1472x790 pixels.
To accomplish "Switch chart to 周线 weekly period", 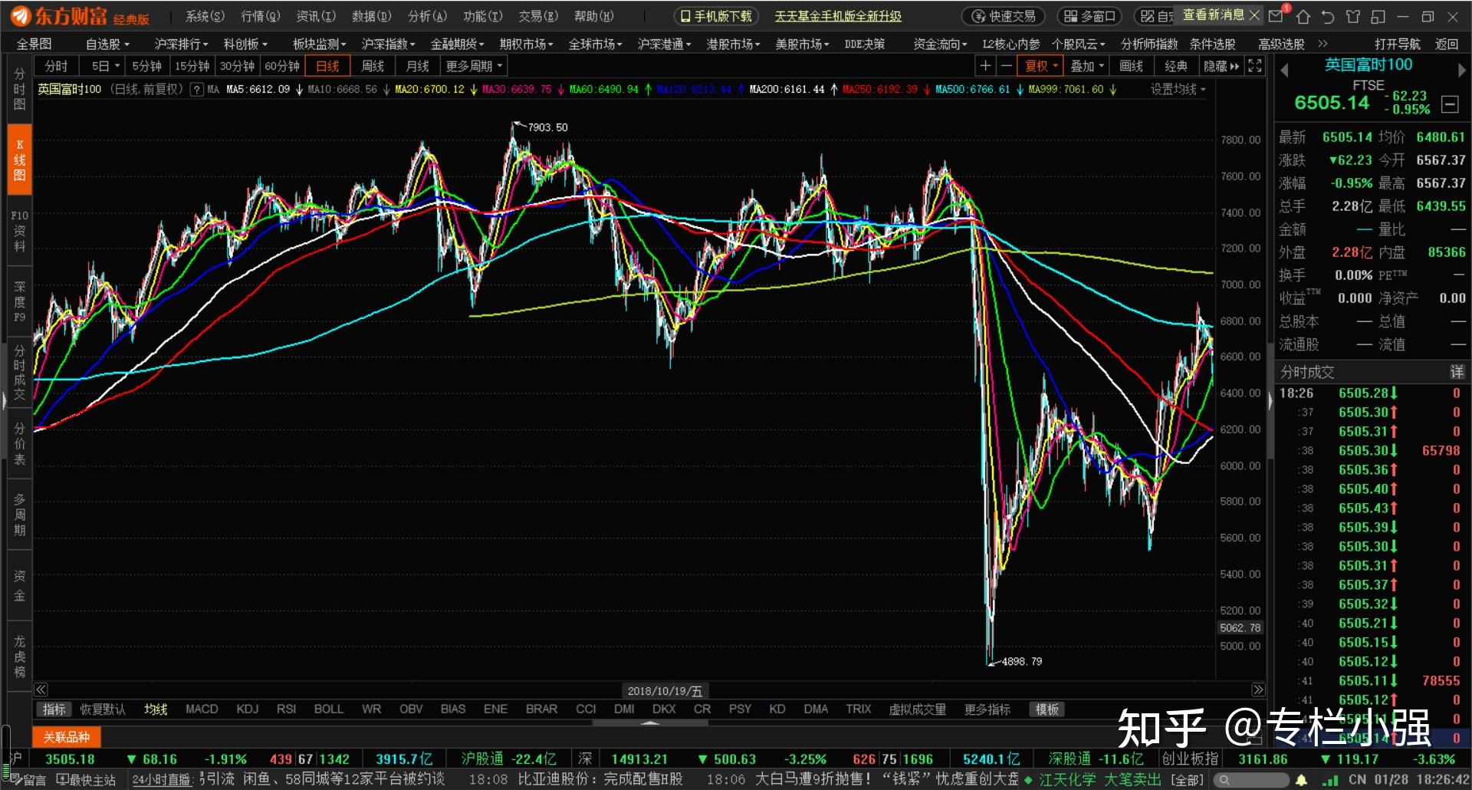I will (x=373, y=66).
